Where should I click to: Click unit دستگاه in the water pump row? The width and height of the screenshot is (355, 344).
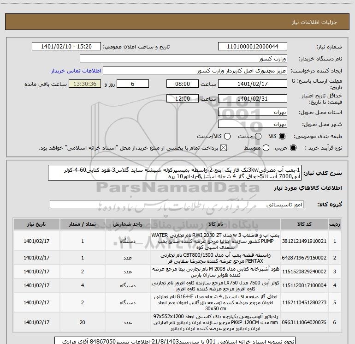tap(128, 241)
